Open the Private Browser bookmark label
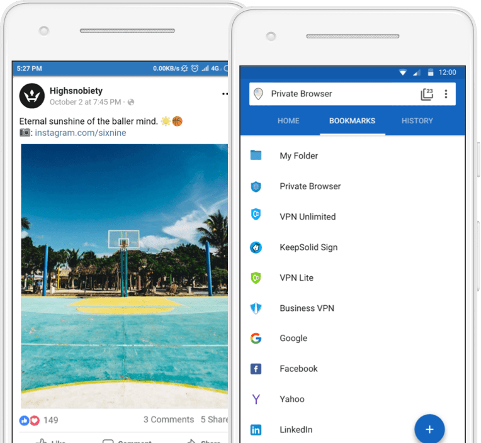481x443 pixels. pyautogui.click(x=310, y=186)
